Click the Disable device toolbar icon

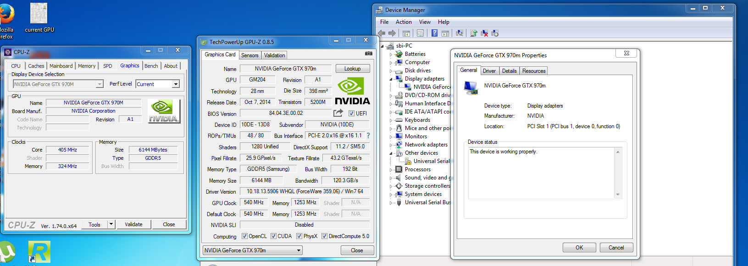pos(495,33)
